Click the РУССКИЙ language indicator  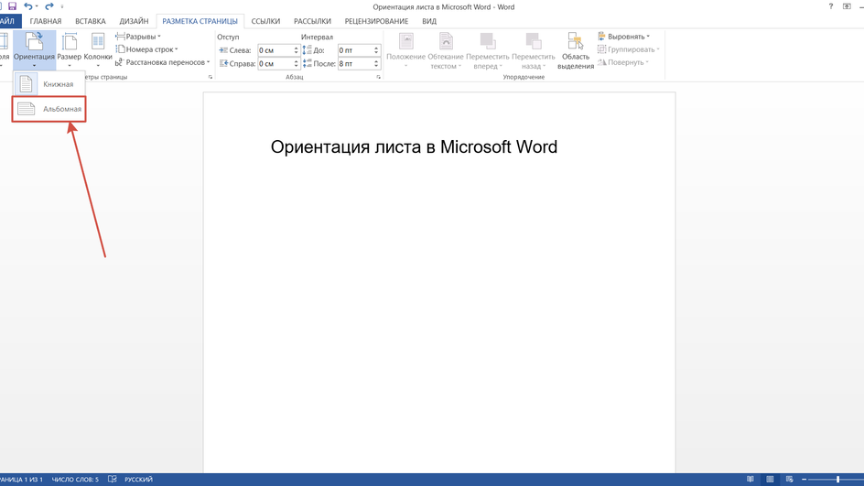138,480
